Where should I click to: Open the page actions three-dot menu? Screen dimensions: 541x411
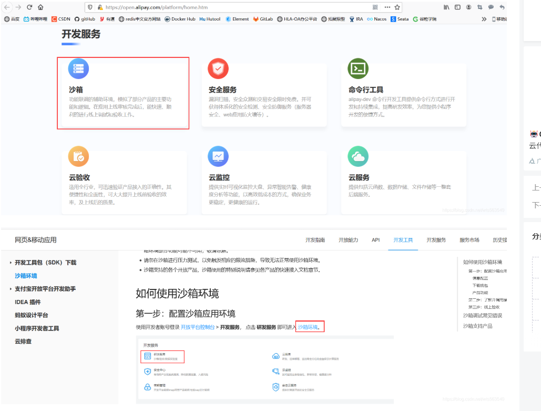387,7
